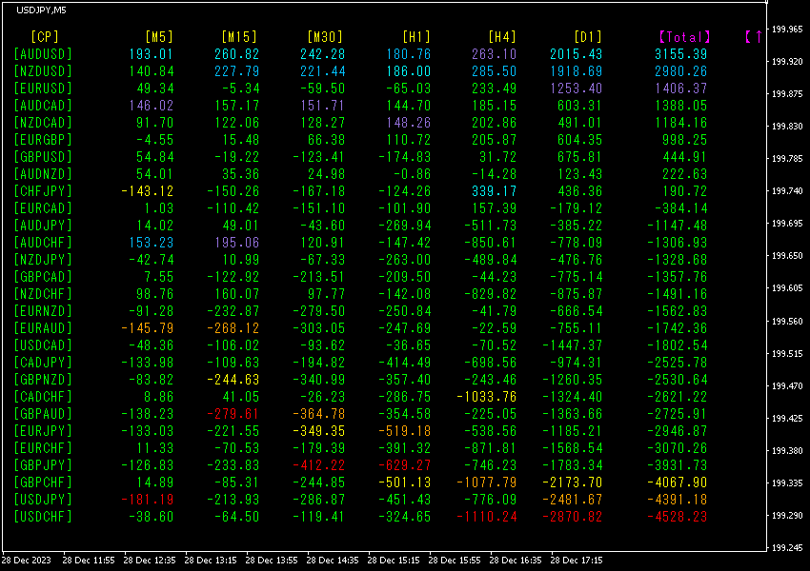Viewport: 810px width, 571px height.
Task: Click the [AUDCAD] pair label
Action: tap(43, 106)
